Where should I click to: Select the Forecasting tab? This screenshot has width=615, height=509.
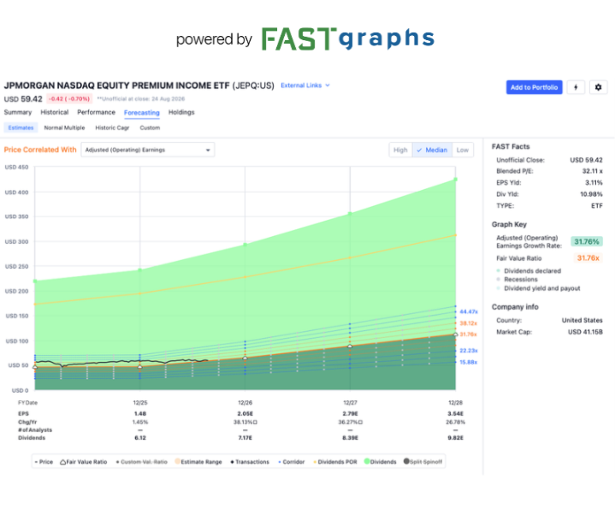142,113
